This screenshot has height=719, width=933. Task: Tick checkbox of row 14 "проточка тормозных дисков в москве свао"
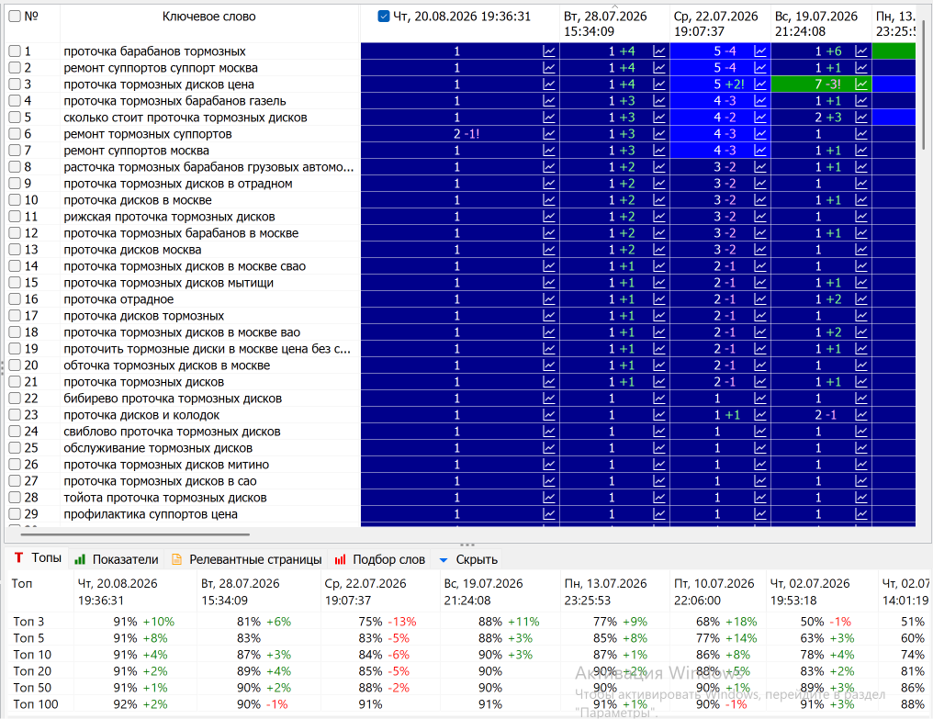point(15,266)
